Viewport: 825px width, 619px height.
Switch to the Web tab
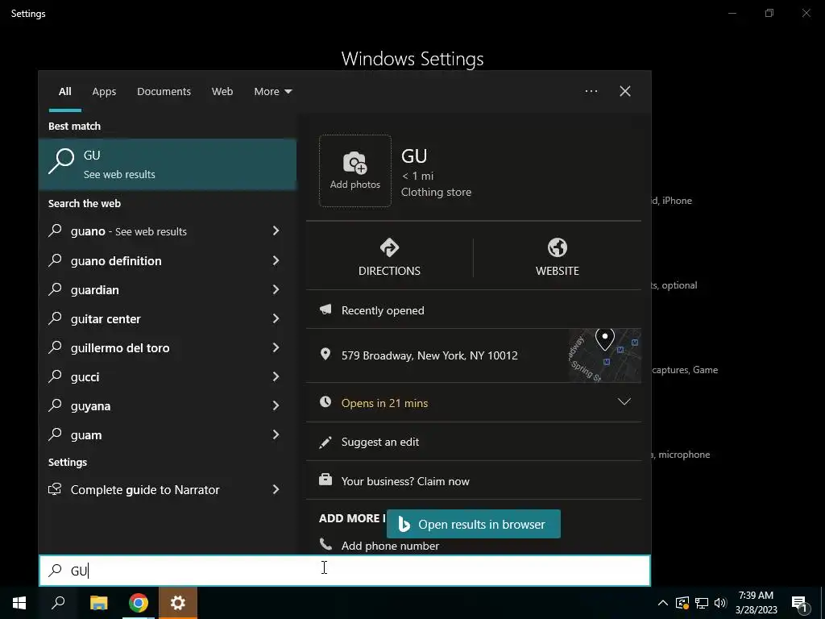point(222,92)
